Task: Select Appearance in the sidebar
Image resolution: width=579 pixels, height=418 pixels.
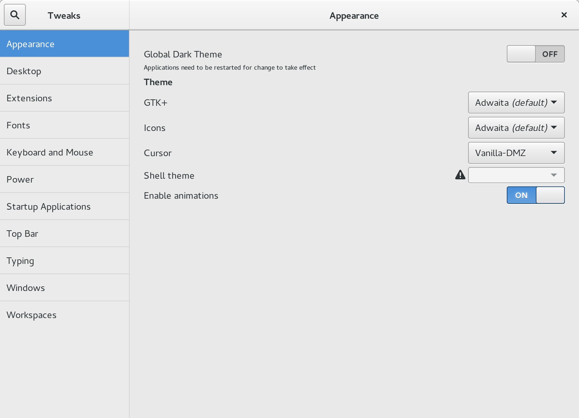Action: (64, 44)
